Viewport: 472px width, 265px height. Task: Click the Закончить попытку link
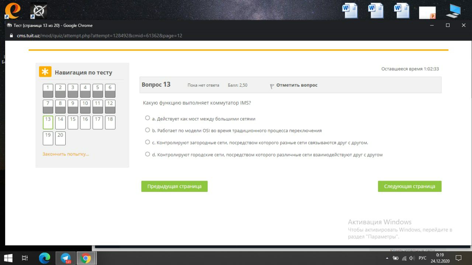point(66,154)
